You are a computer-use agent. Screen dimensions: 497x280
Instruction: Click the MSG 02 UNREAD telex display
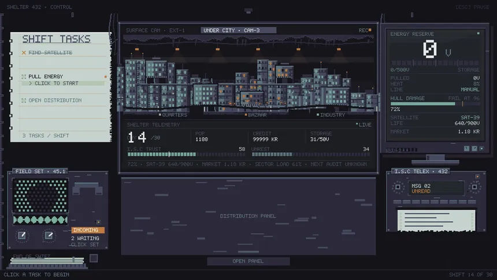click(x=436, y=188)
